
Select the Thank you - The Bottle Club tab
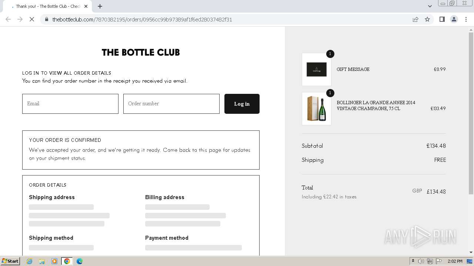pyautogui.click(x=47, y=6)
